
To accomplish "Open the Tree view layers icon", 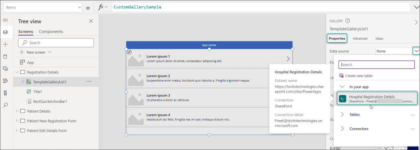I will tap(5, 32).
